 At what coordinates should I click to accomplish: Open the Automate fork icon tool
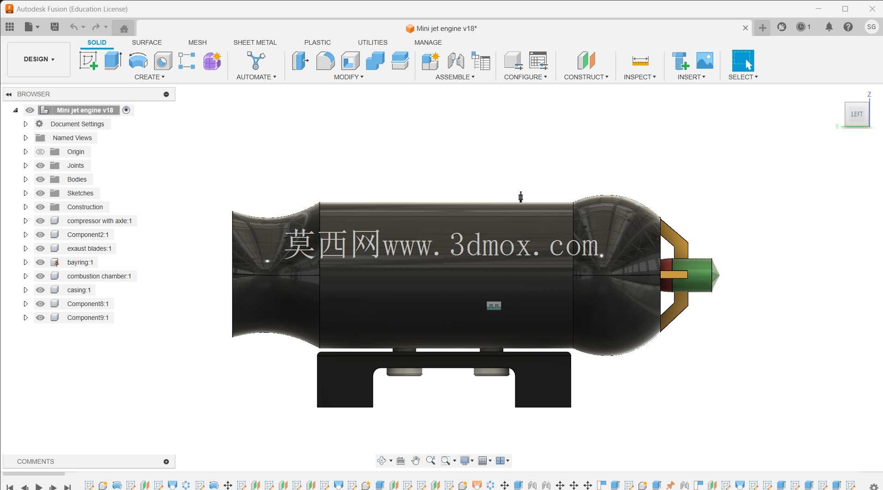pos(256,61)
